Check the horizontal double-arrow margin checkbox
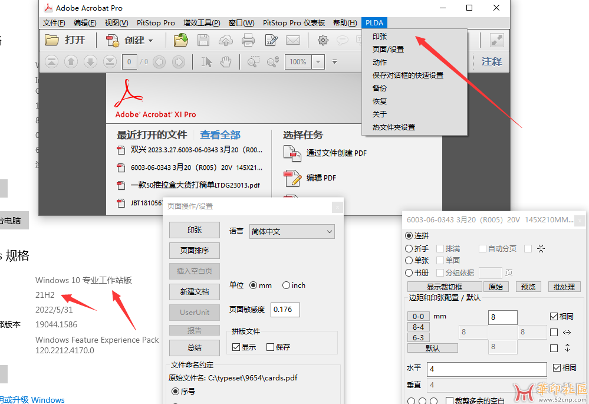The image size is (589, 404). 554,332
